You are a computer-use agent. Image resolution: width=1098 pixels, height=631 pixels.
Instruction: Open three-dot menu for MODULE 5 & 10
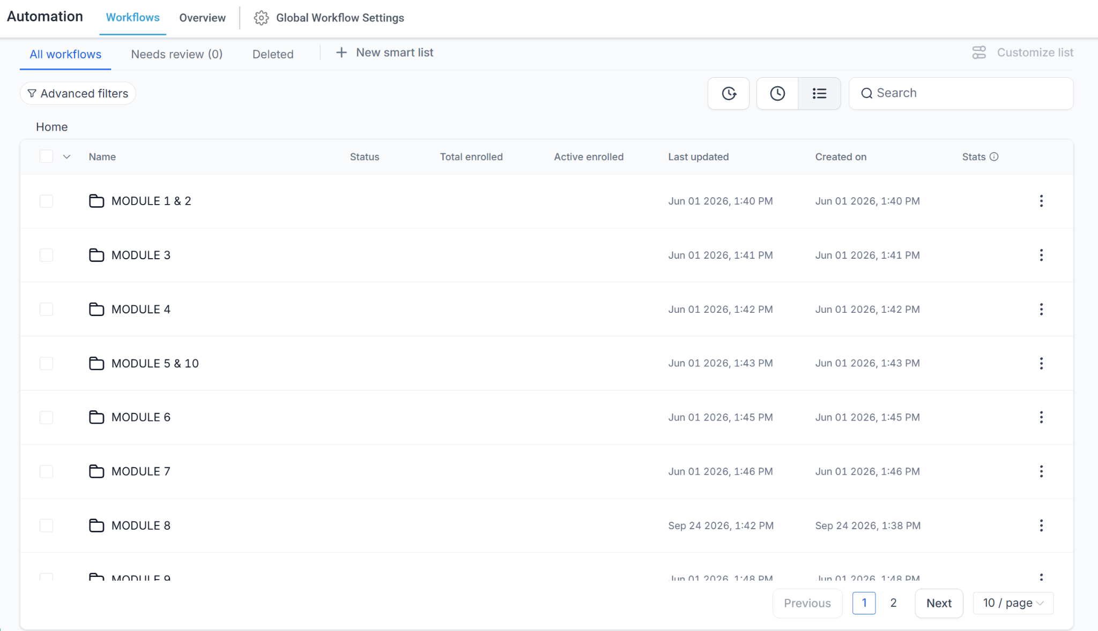[x=1041, y=363]
